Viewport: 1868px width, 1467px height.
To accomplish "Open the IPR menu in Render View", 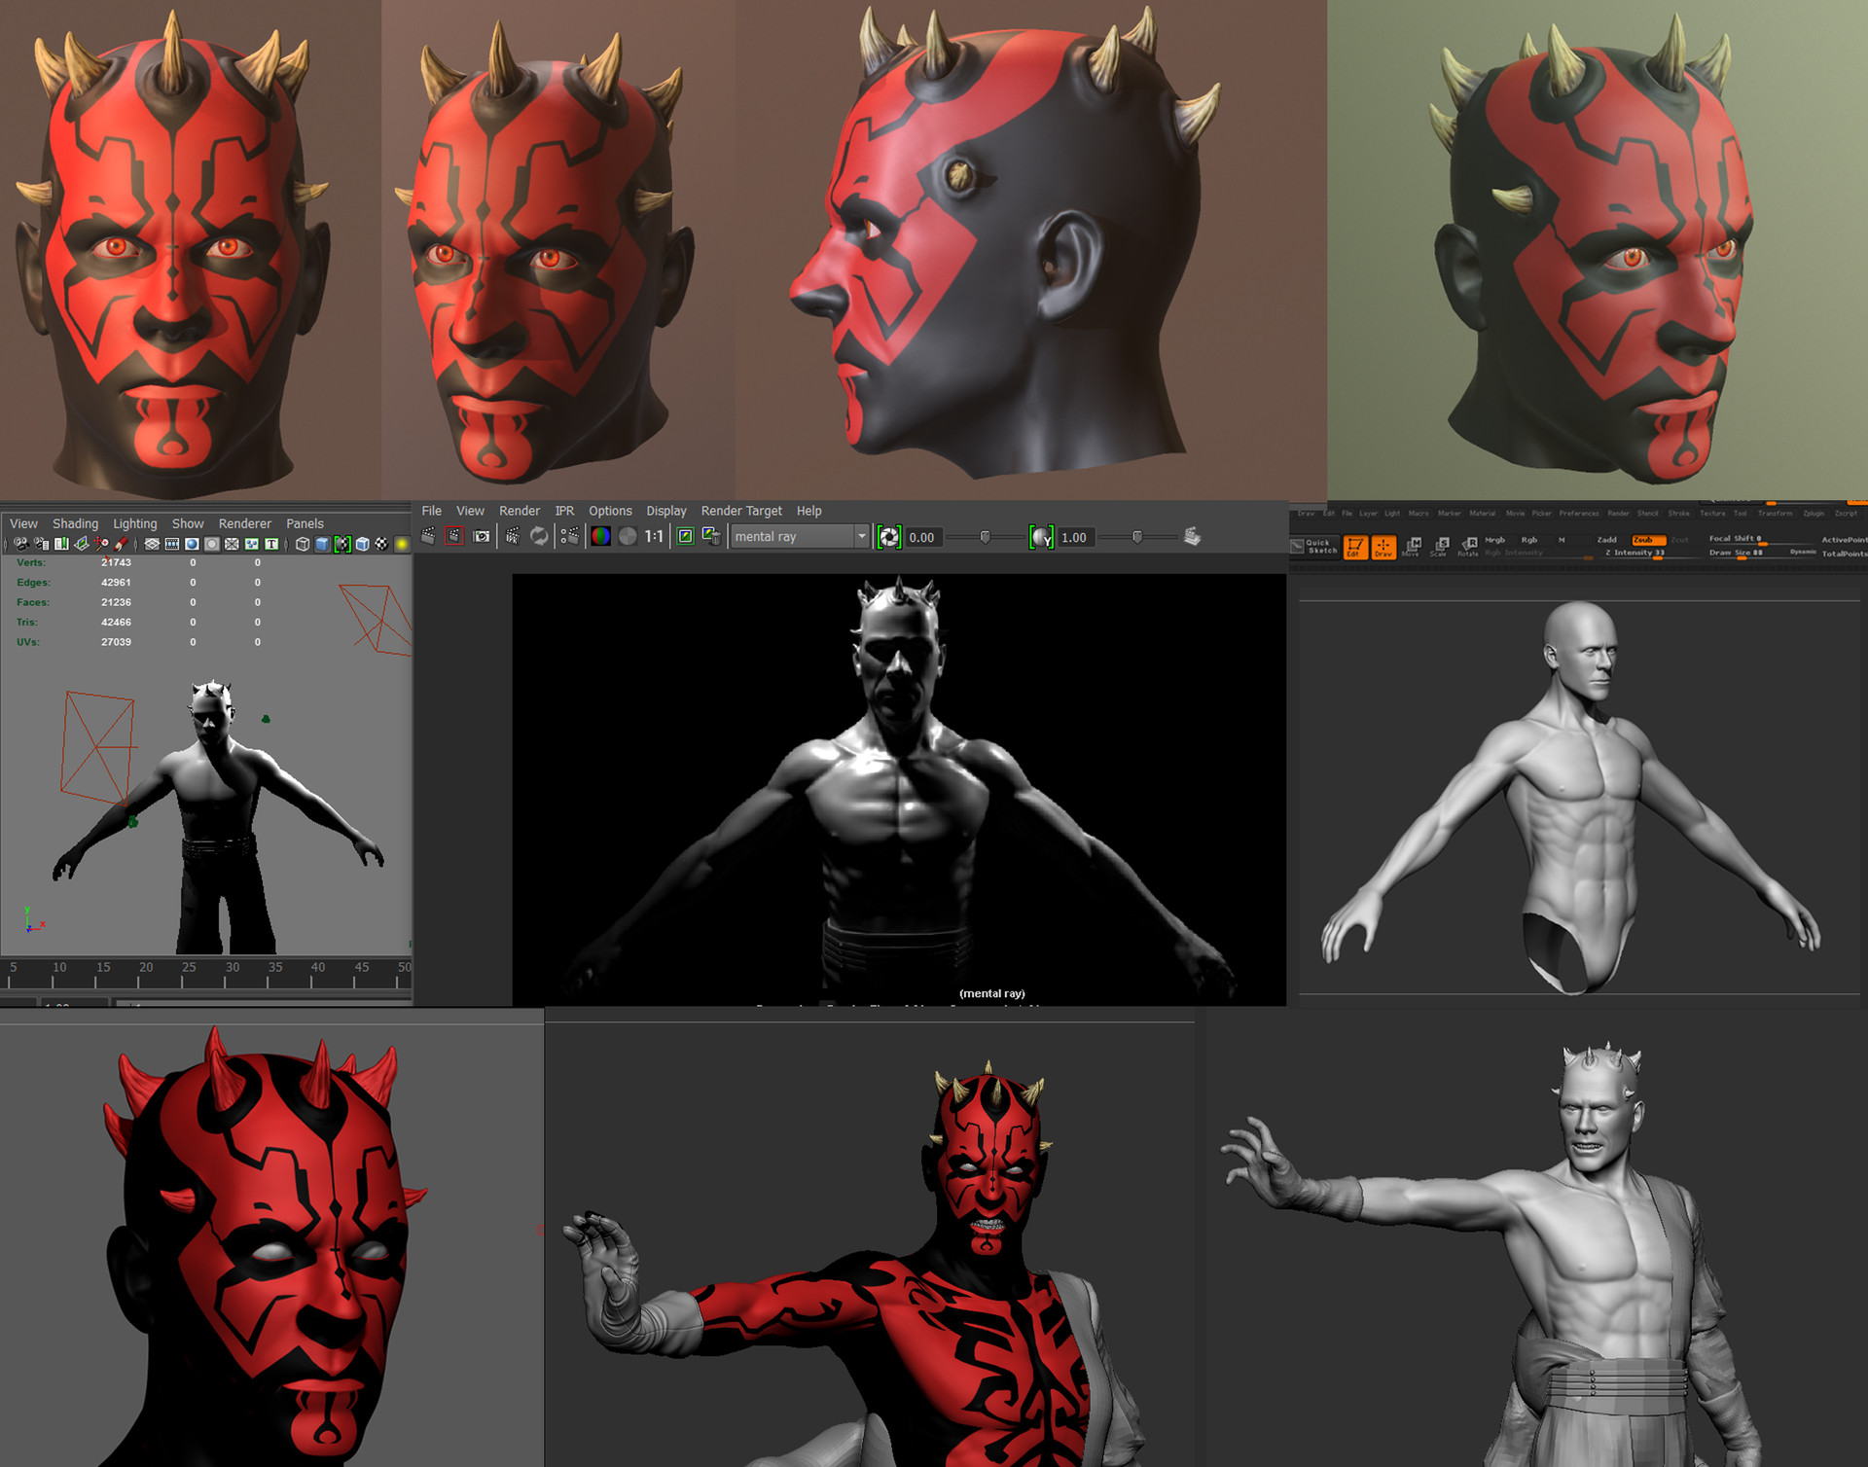I will pos(564,511).
